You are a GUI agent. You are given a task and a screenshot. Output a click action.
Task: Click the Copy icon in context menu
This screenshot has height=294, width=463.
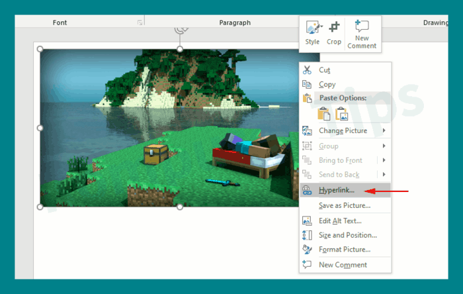point(307,85)
